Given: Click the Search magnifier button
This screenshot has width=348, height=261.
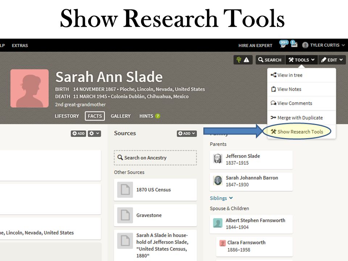Looking at the screenshot, I should tap(270, 60).
